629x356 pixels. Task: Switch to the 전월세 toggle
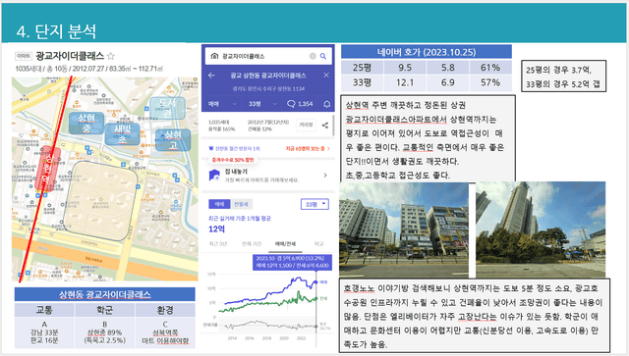pyautogui.click(x=241, y=204)
